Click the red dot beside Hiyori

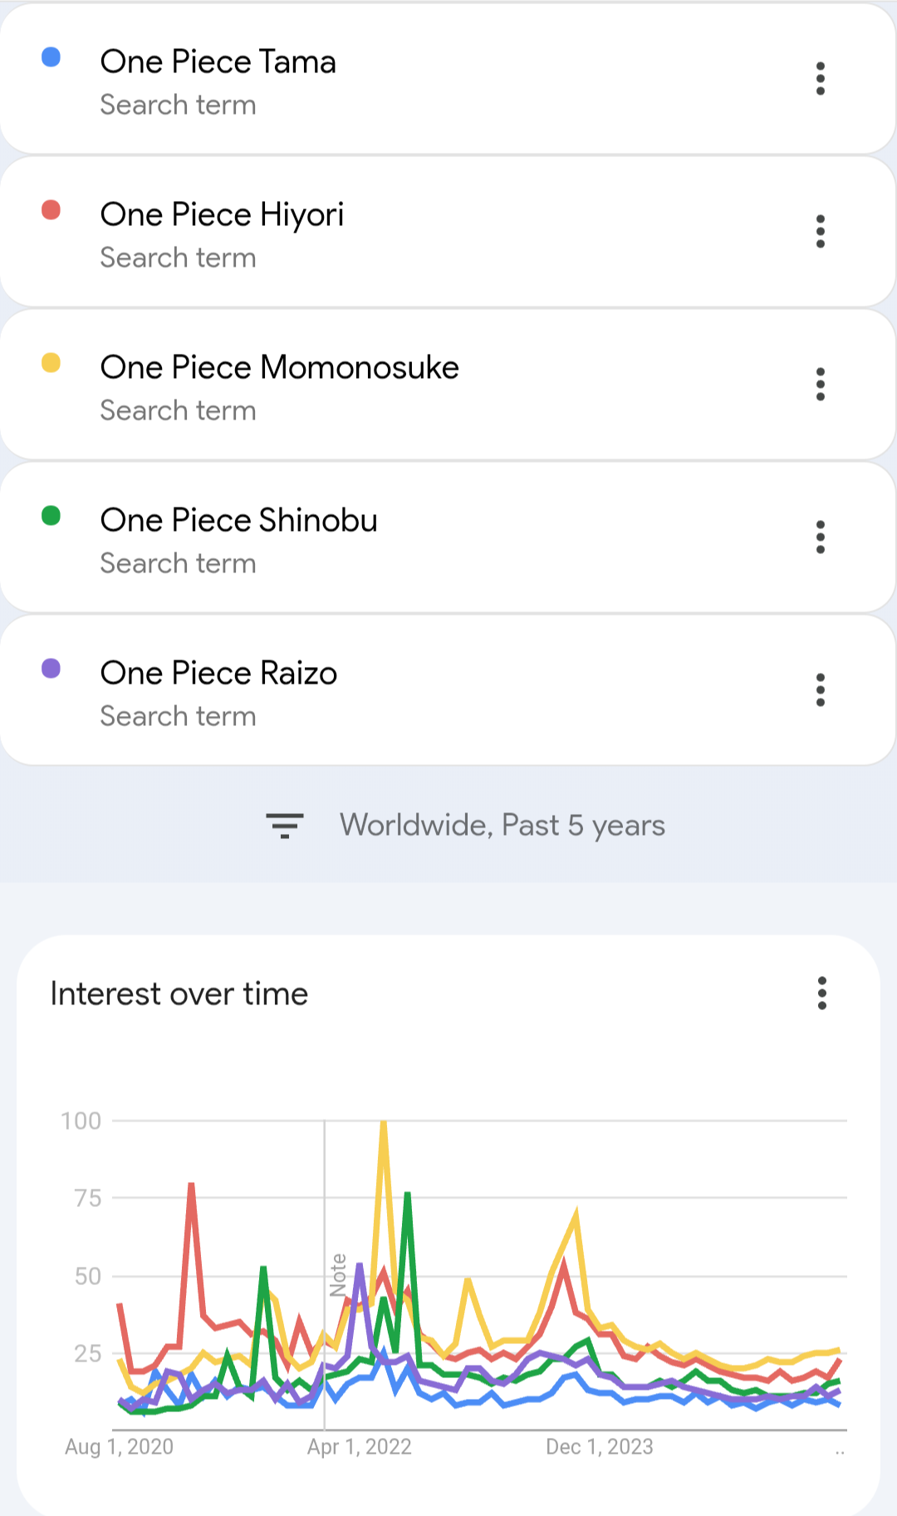[51, 210]
